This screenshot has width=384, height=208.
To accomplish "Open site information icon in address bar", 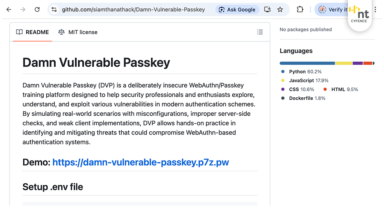I will coord(54,10).
